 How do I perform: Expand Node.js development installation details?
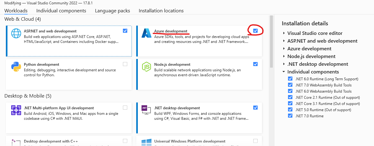(x=284, y=56)
